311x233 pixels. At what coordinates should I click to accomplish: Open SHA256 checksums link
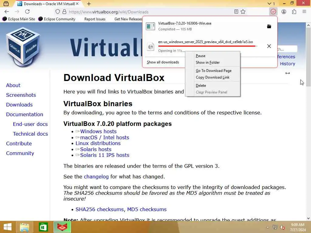(100, 209)
